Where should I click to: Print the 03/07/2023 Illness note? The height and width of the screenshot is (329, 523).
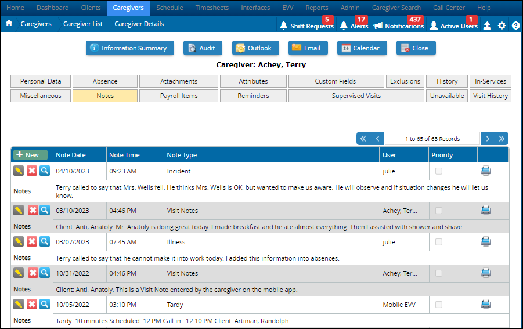pos(486,241)
